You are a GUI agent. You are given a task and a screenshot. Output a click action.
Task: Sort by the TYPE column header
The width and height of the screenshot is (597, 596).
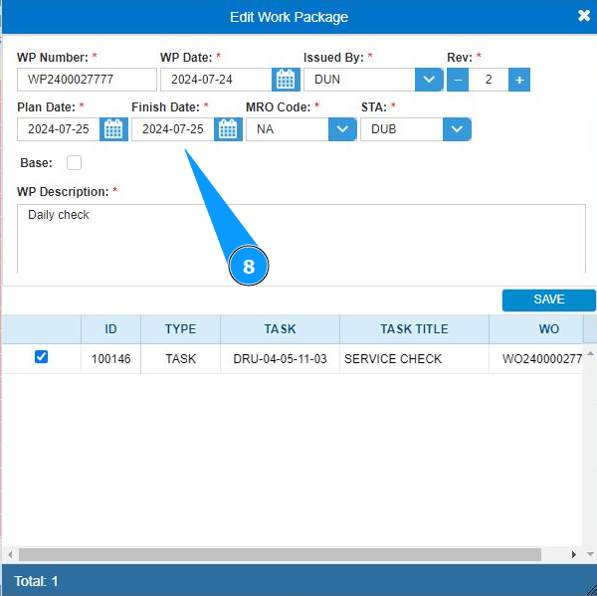click(x=180, y=329)
